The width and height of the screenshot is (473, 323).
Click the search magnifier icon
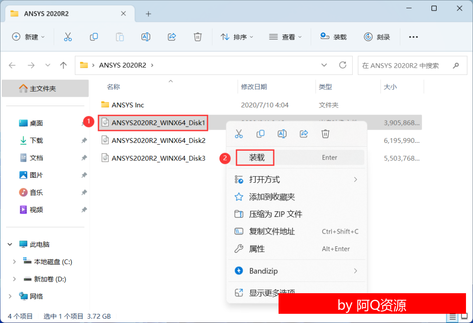tap(456, 65)
